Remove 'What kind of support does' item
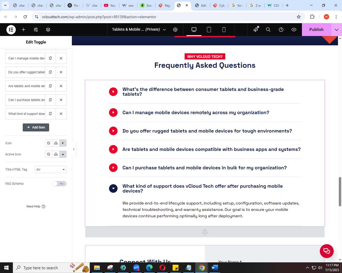The image size is (342, 273). click(61, 114)
